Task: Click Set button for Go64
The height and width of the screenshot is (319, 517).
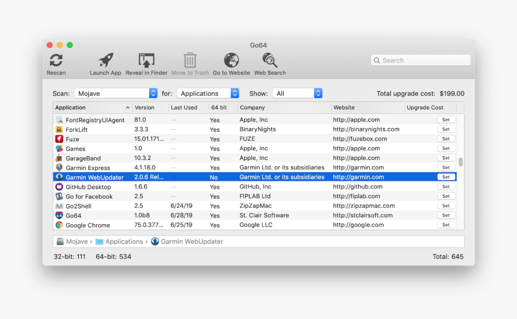Action: coord(446,215)
